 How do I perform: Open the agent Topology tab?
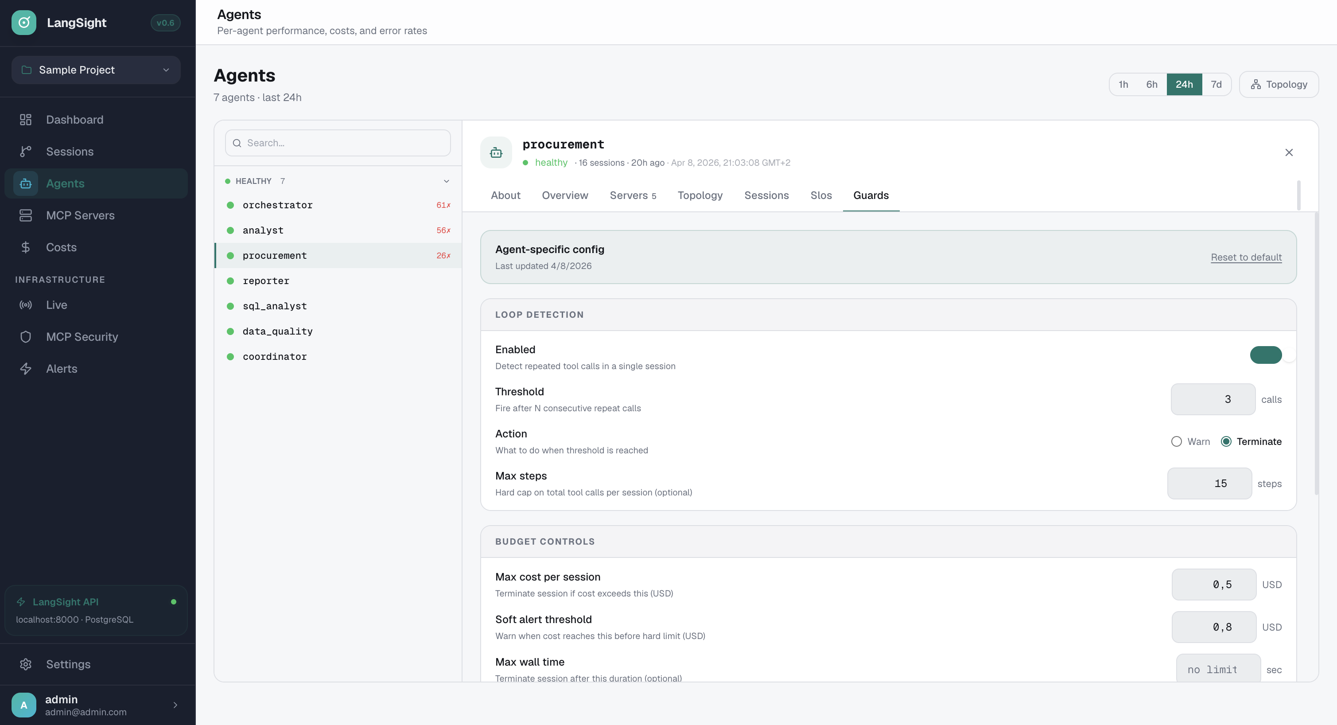click(x=700, y=195)
